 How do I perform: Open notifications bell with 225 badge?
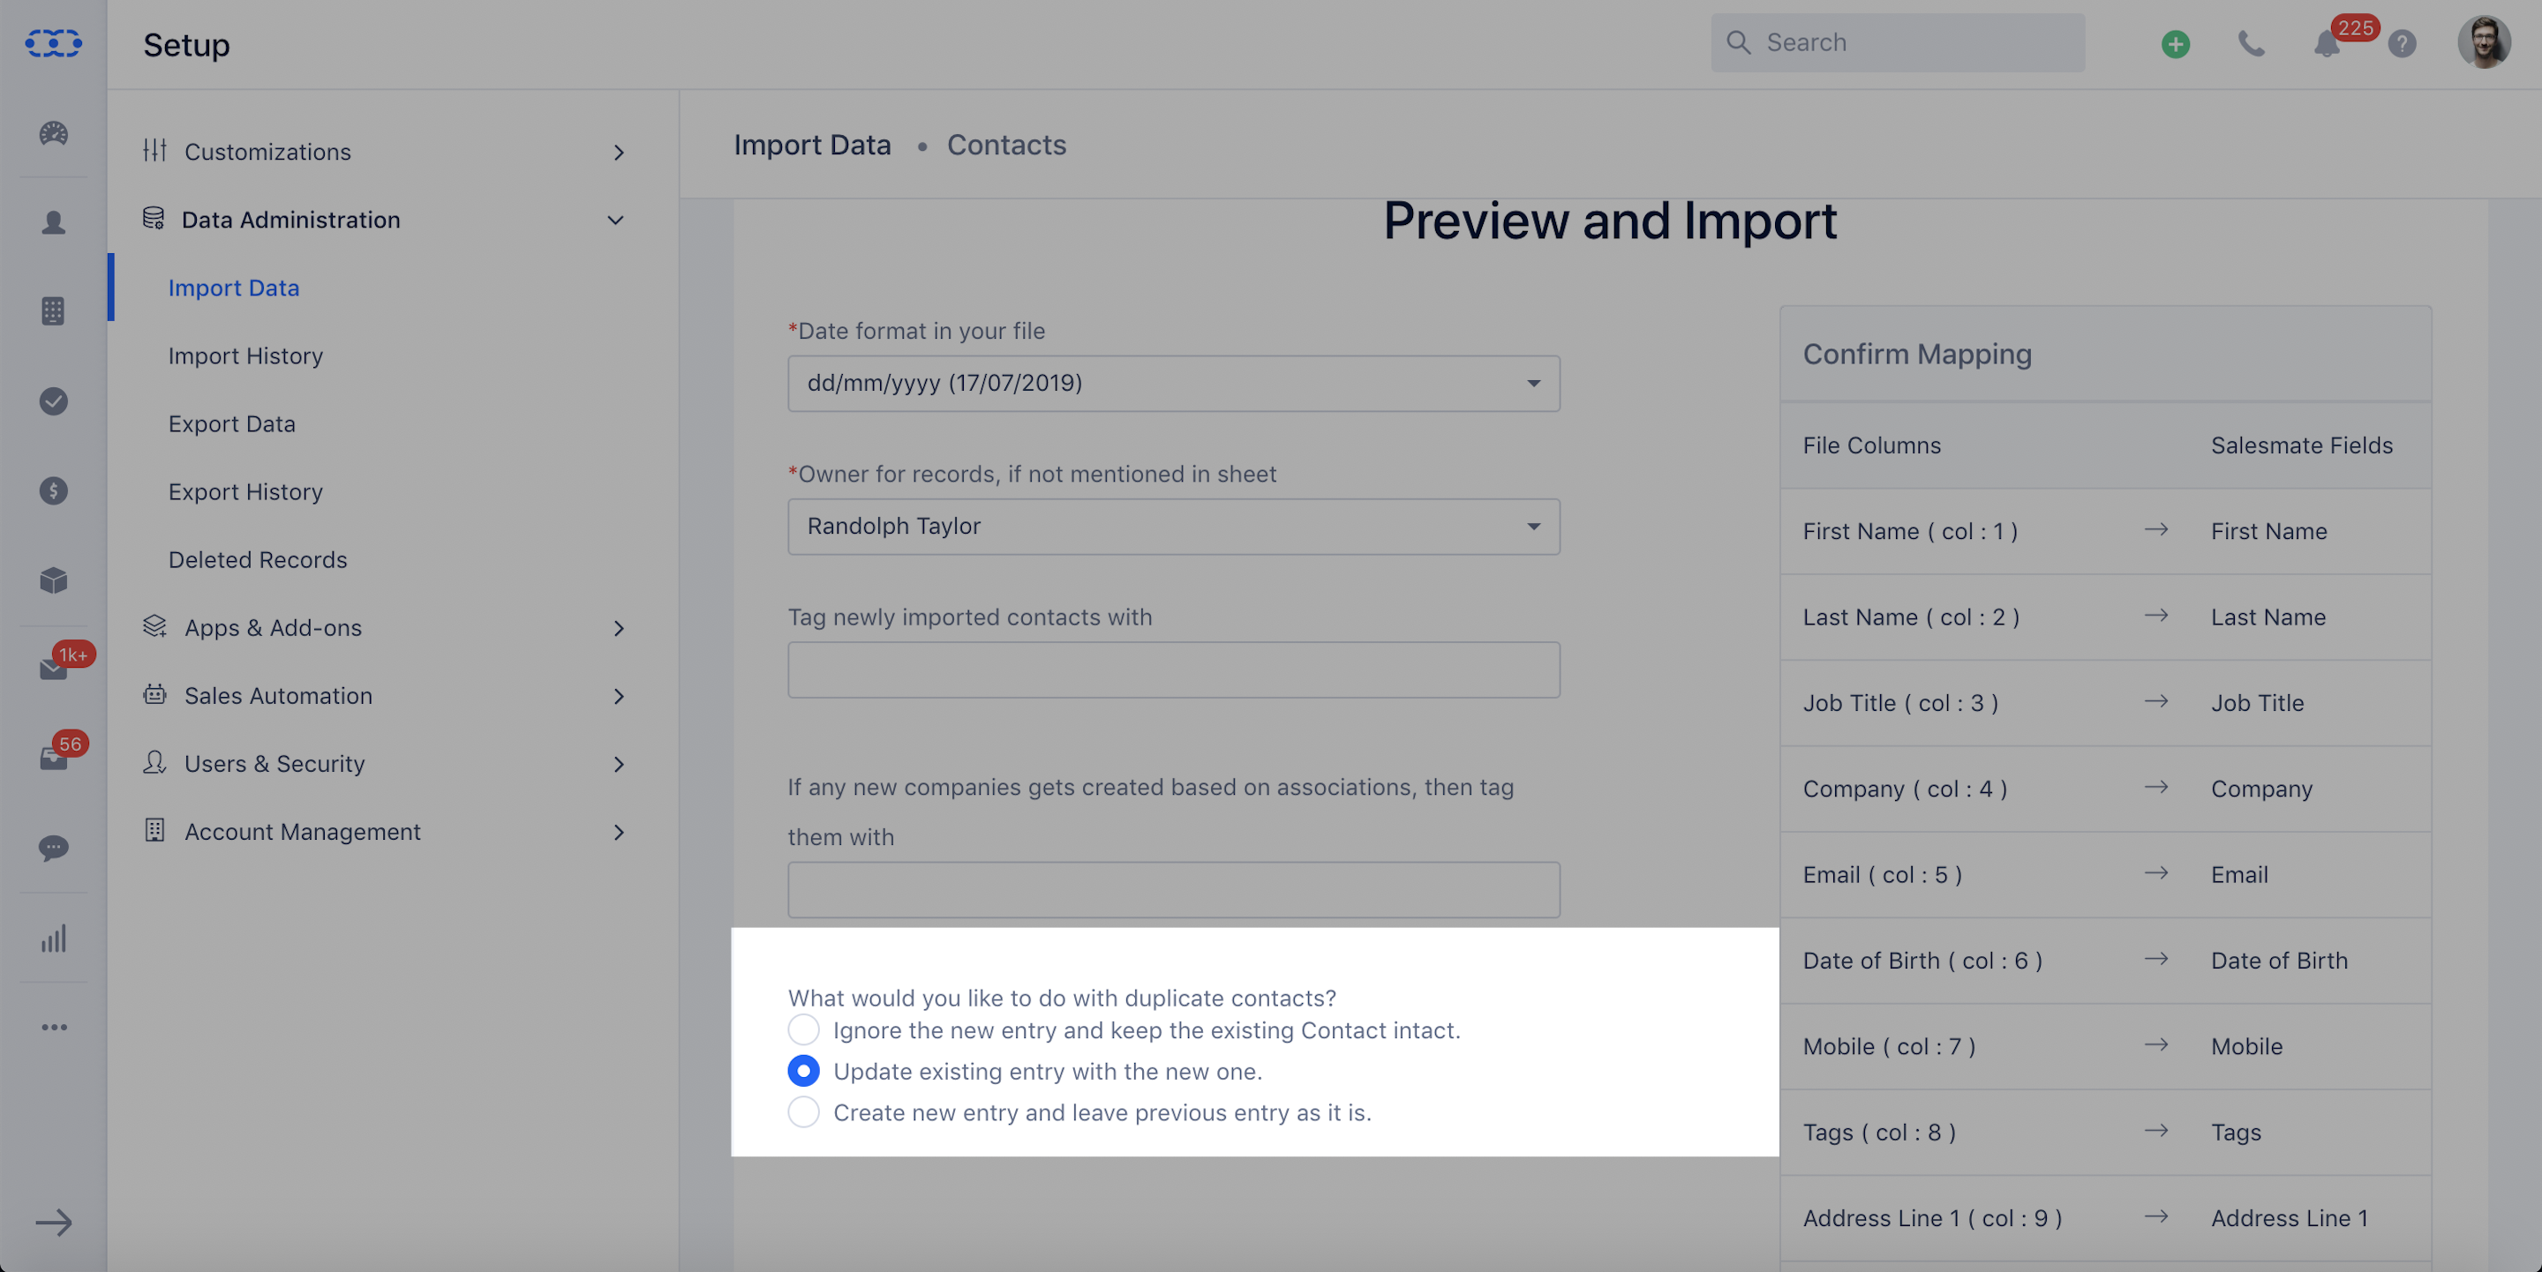tap(2327, 44)
